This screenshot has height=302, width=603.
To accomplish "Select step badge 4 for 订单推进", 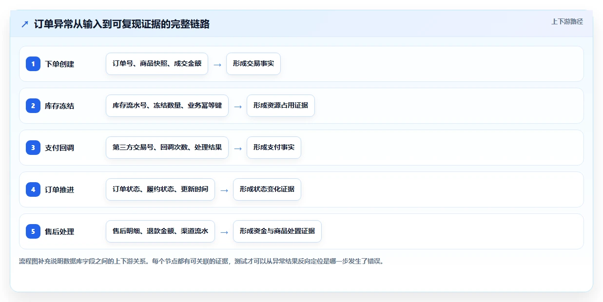I will [33, 189].
